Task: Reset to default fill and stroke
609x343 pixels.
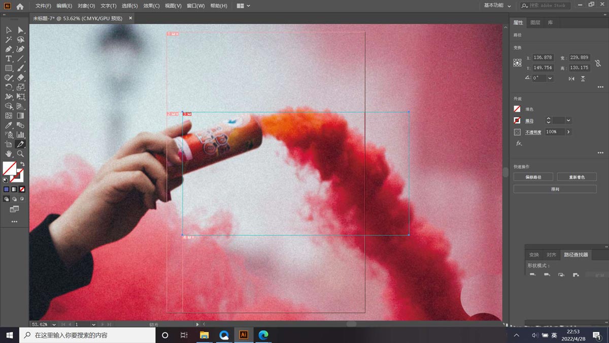Action: (5, 179)
